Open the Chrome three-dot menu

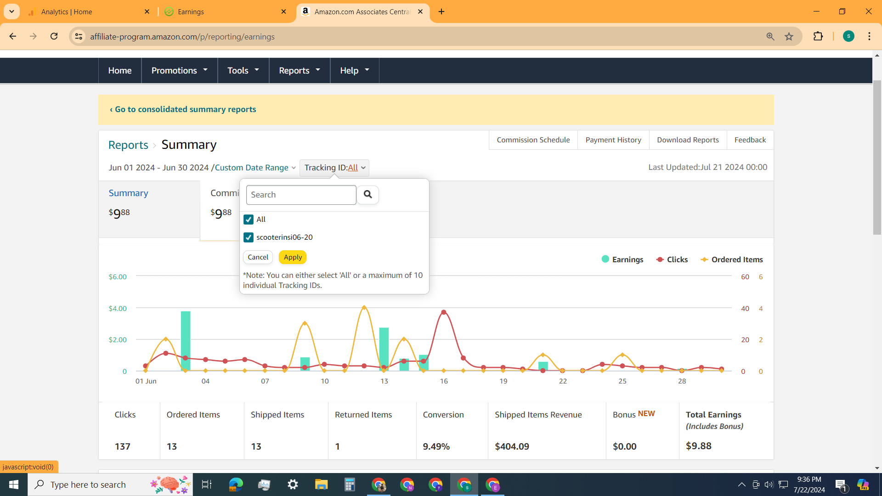click(x=869, y=36)
